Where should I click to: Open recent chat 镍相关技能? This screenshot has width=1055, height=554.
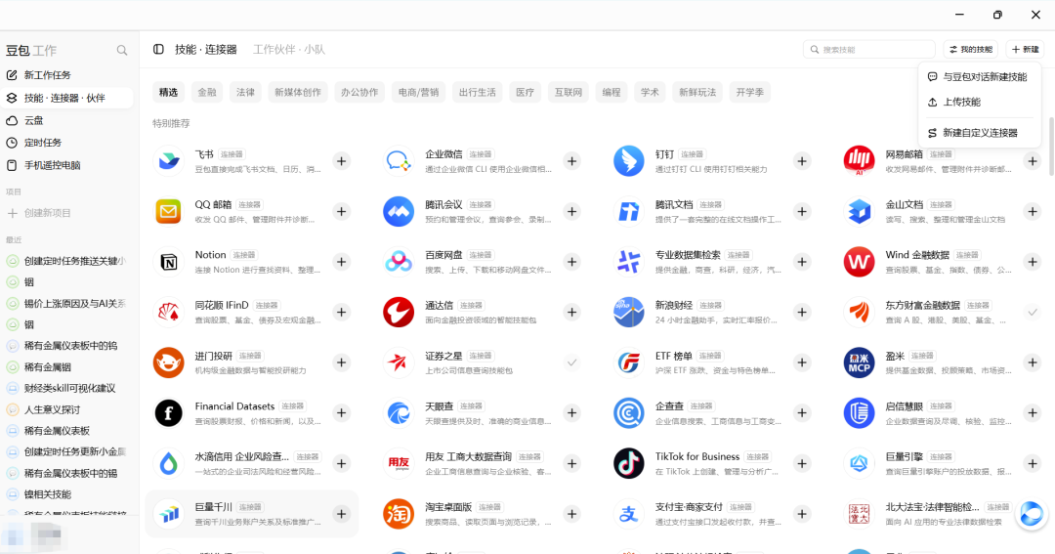click(67, 494)
